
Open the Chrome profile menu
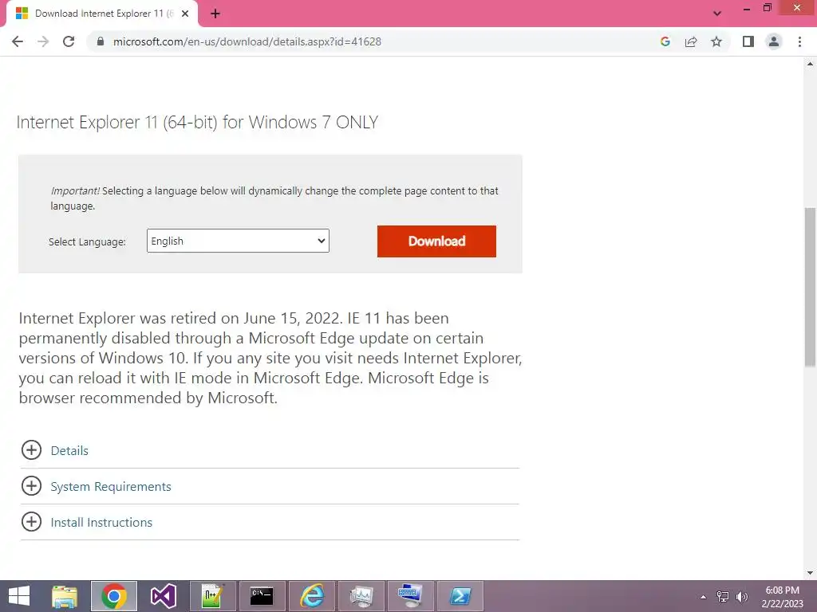pos(774,41)
